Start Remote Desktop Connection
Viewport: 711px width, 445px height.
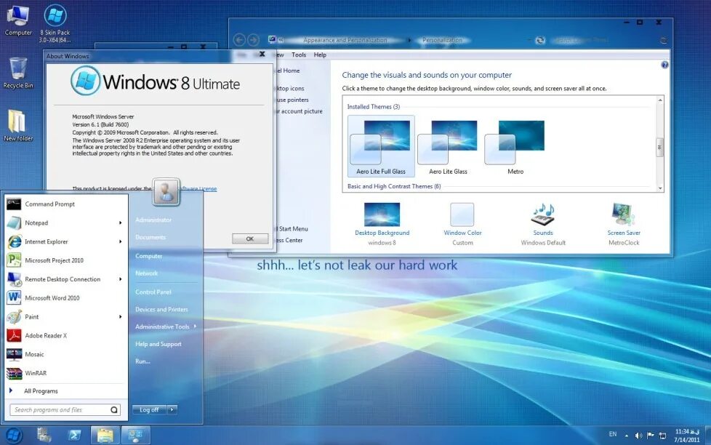pos(66,279)
